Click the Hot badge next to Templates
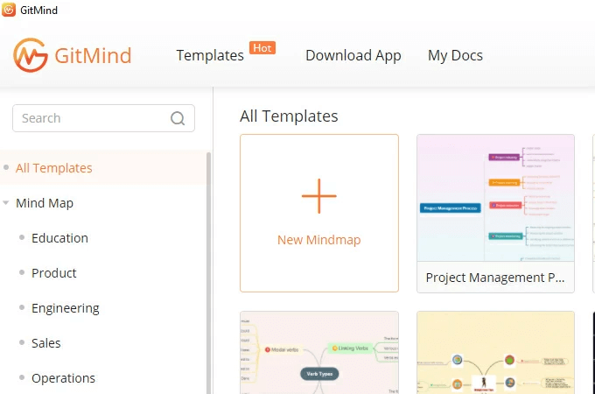 (262, 48)
